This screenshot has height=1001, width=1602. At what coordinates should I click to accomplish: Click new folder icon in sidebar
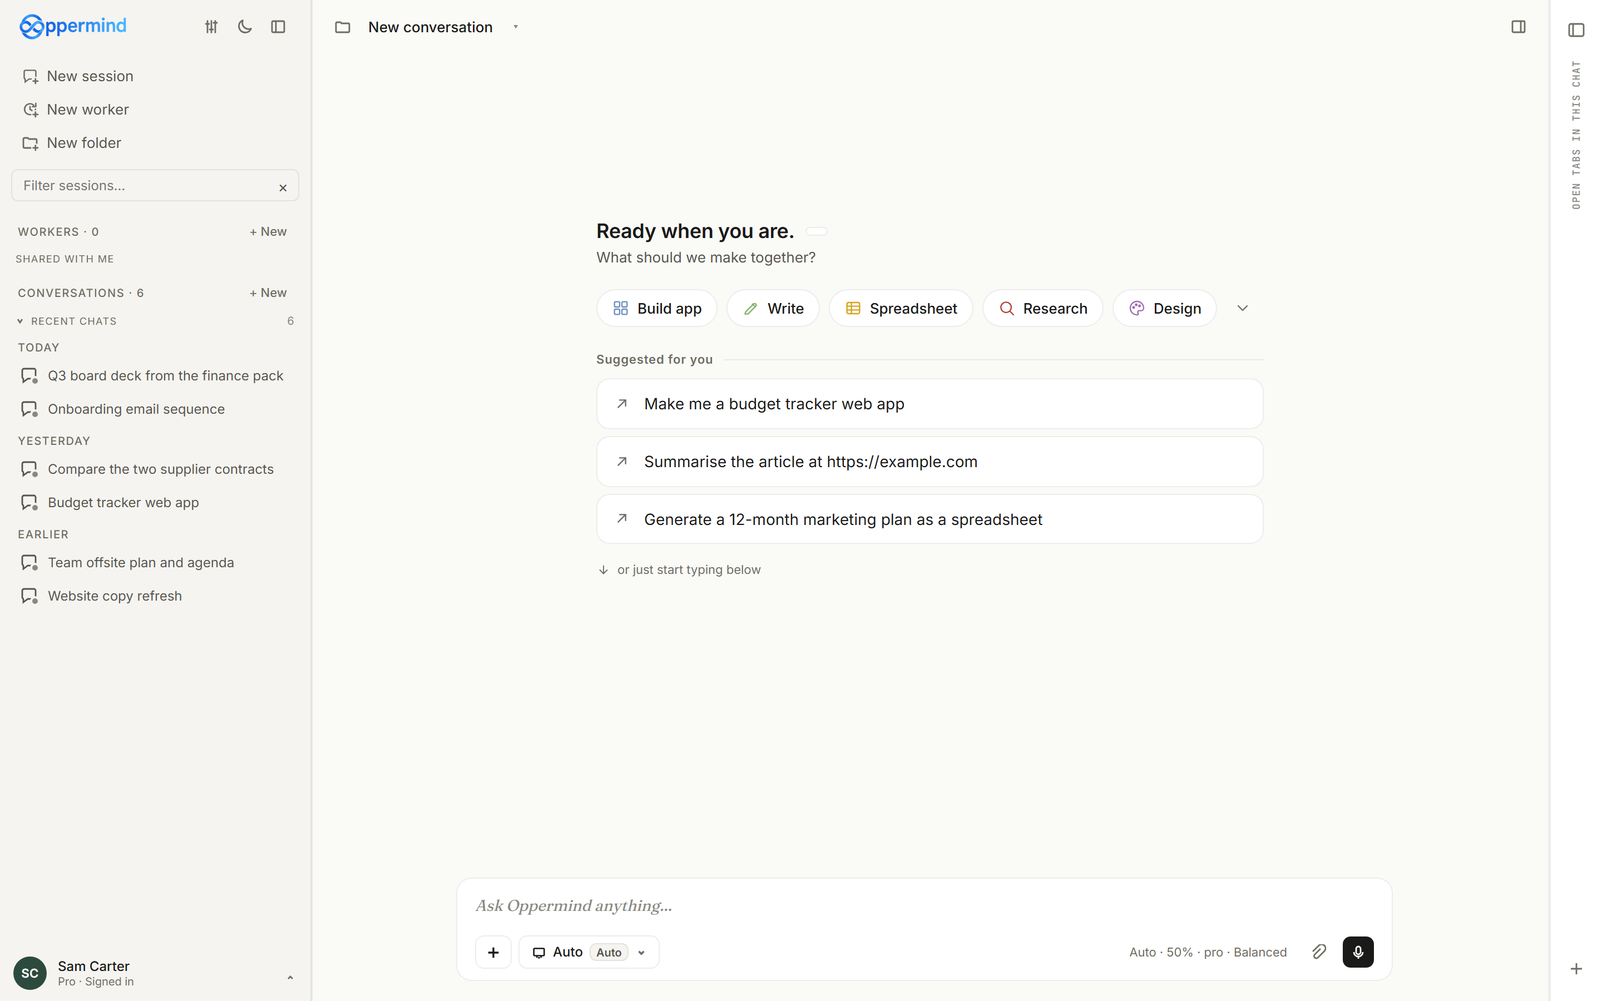(31, 143)
